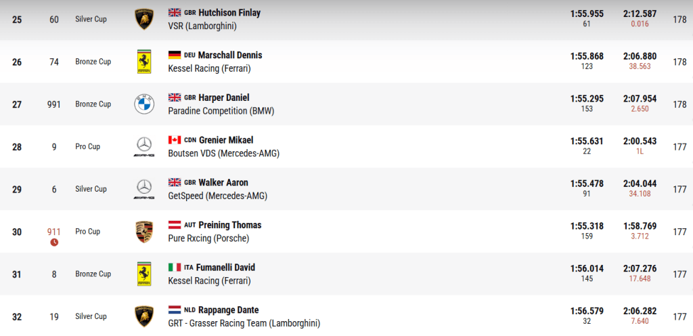The height and width of the screenshot is (336, 693).
Task: Click the Canadian flag beside Grenier Mikael
Action: point(175,140)
